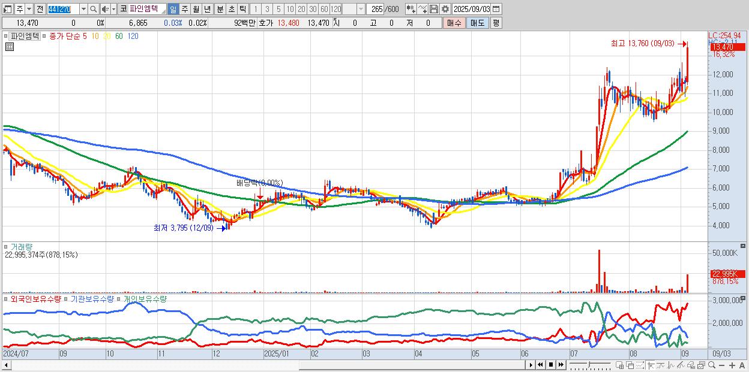The image size is (749, 372).
Task: Click the 평 button
Action: tap(496, 23)
